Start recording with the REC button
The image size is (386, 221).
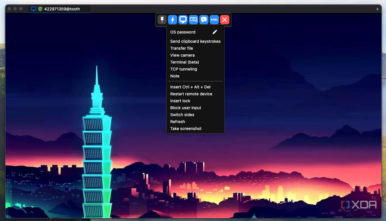point(214,20)
